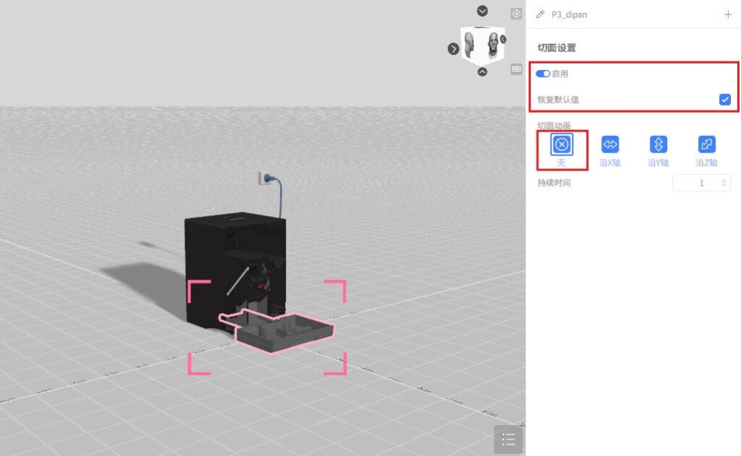Rotate view with cube's top down-chevron
Viewport: 741px width, 456px height.
click(483, 11)
